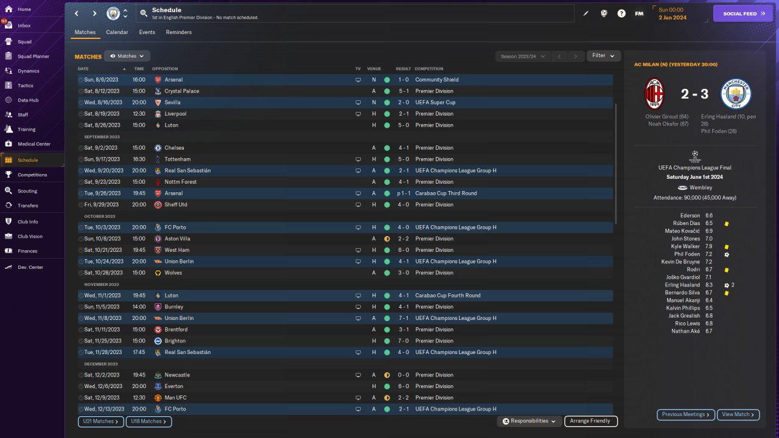The image size is (779, 438).
Task: Open the Data Hub icon
Action: pos(9,100)
